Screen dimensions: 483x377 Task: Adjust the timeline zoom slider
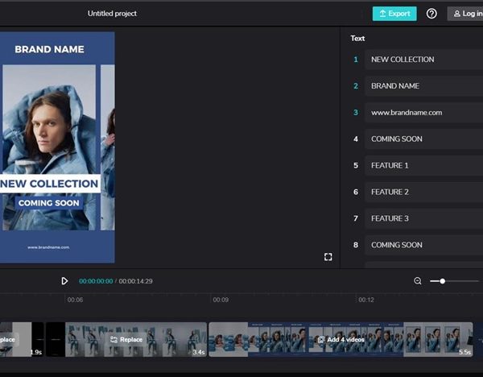pyautogui.click(x=443, y=281)
